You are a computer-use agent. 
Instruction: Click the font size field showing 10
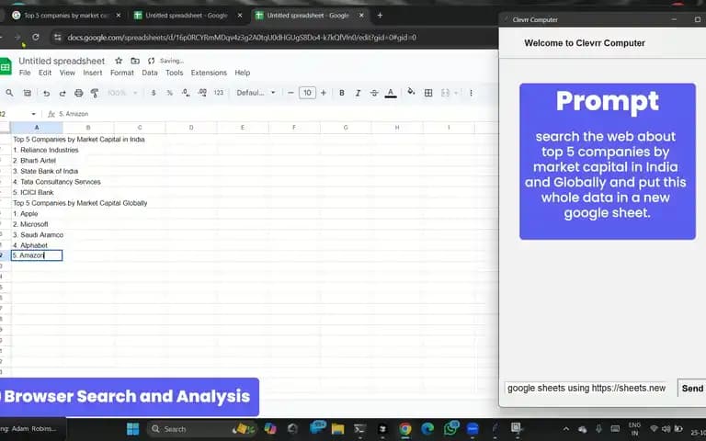[x=307, y=93]
